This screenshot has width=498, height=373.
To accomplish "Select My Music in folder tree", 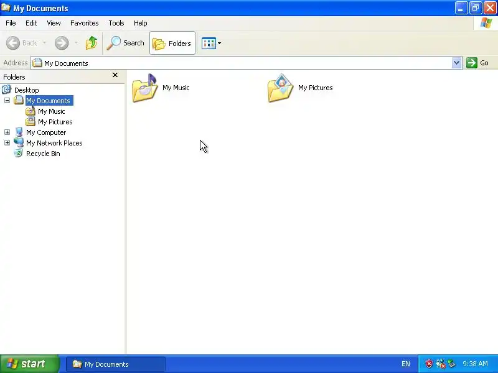I will (x=52, y=111).
